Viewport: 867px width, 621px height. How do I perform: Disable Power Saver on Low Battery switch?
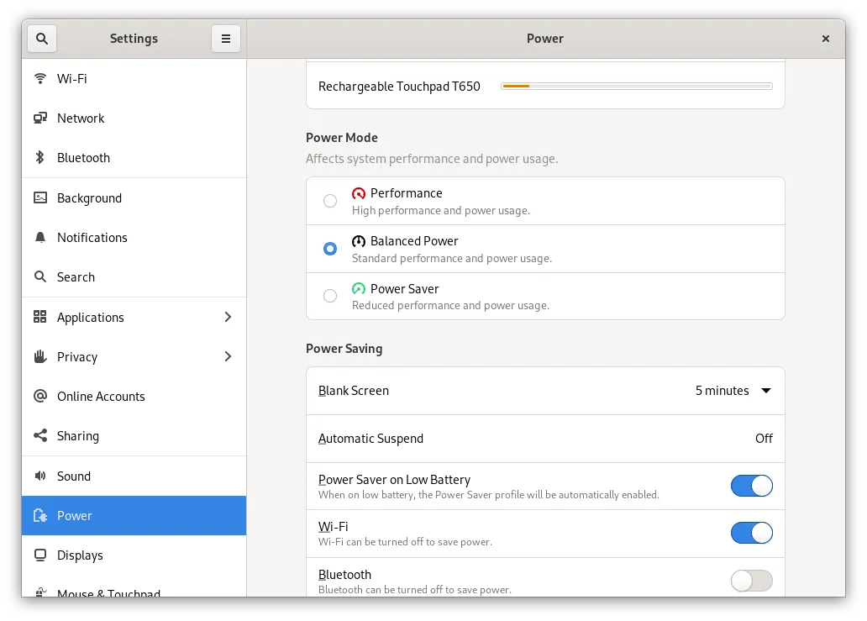click(x=751, y=486)
